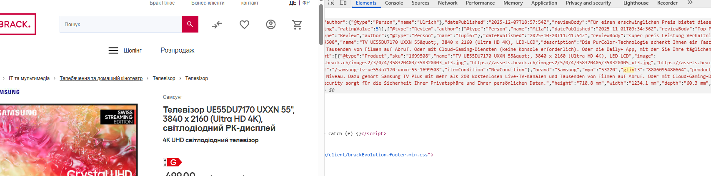711x176 pixels.
Task: Switch to the Application tab
Action: point(544,3)
